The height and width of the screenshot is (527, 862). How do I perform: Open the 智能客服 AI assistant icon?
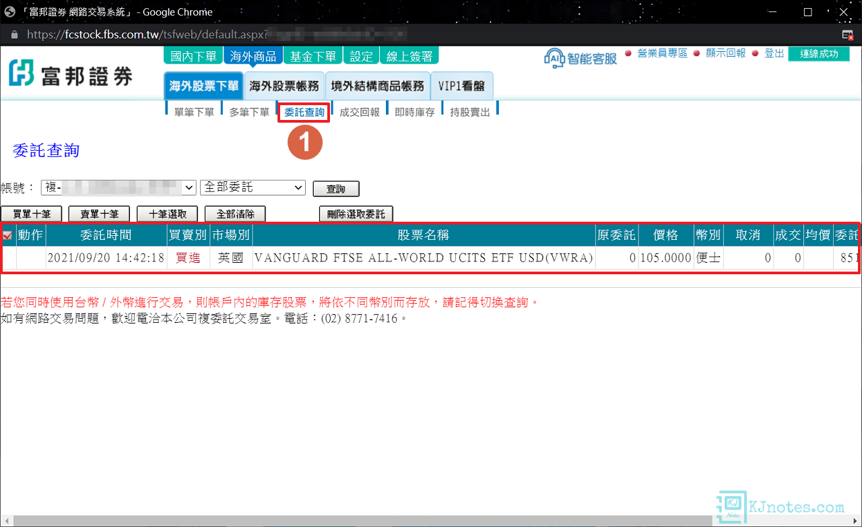[x=581, y=58]
